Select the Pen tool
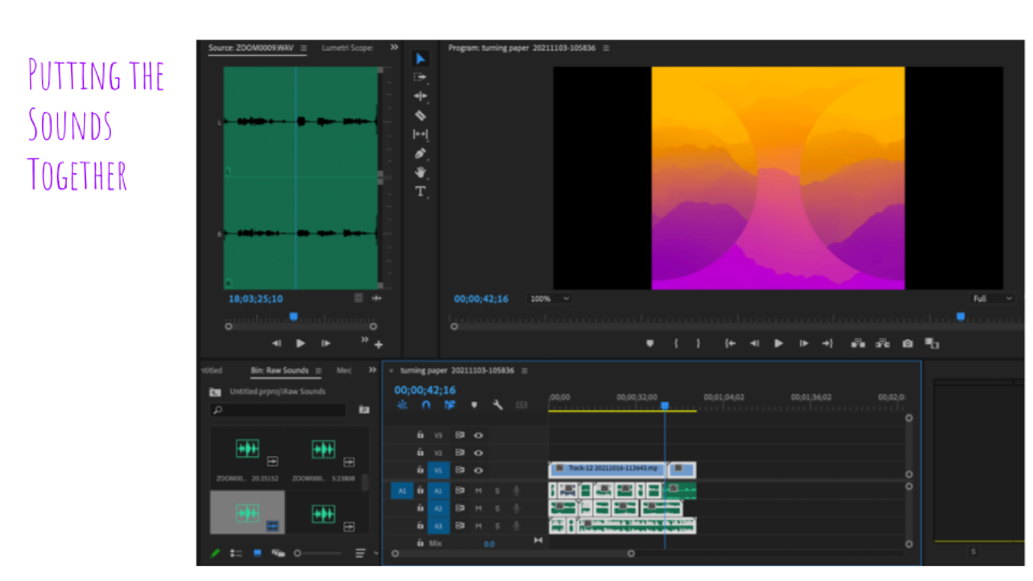 [x=420, y=153]
